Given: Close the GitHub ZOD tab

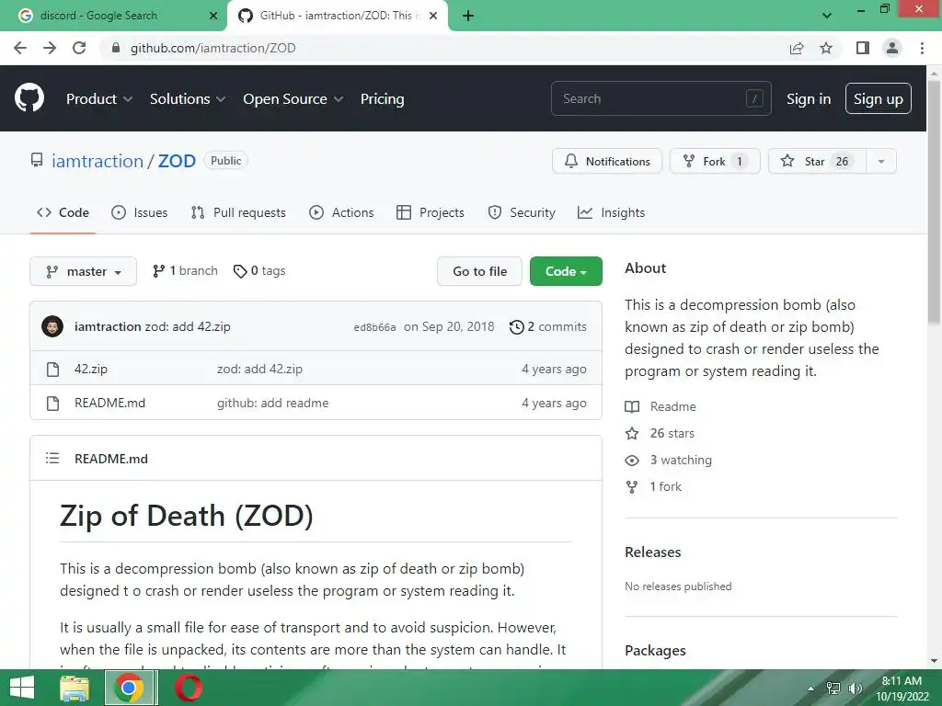Looking at the screenshot, I should (x=433, y=16).
